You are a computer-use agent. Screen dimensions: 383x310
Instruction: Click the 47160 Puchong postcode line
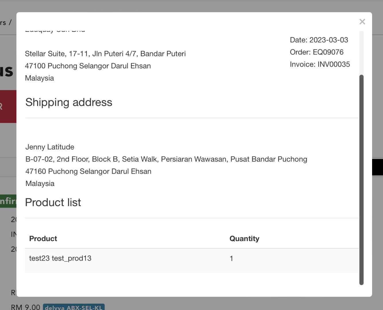(88, 171)
